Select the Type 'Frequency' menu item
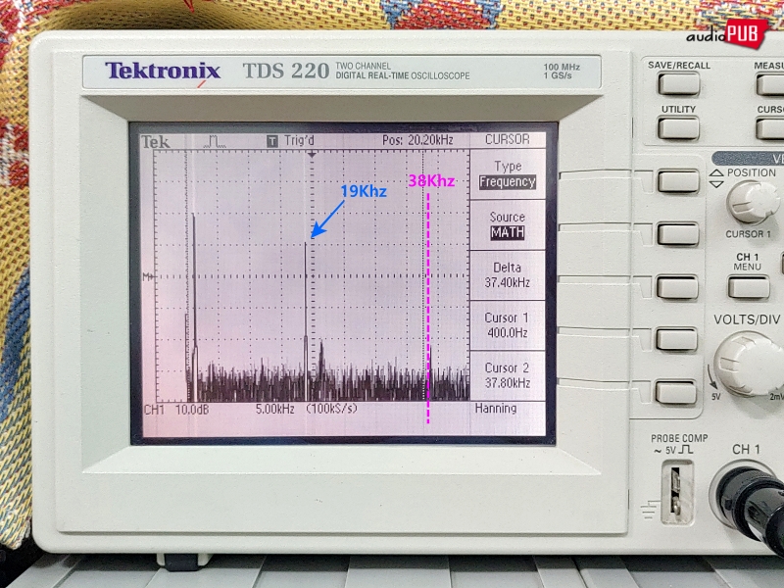This screenshot has height=588, width=784. click(508, 174)
